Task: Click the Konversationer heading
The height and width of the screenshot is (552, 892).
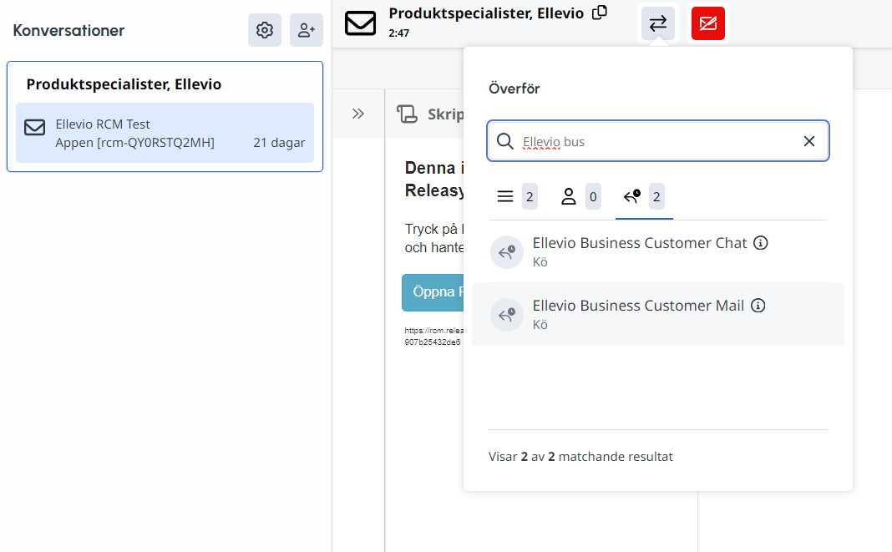Action: pyautogui.click(x=68, y=30)
